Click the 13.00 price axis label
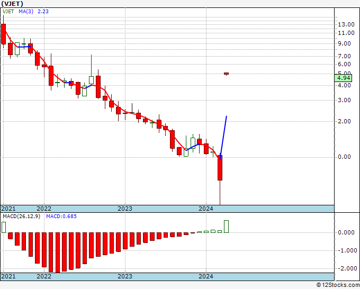360x289 pixels. tap(346, 24)
